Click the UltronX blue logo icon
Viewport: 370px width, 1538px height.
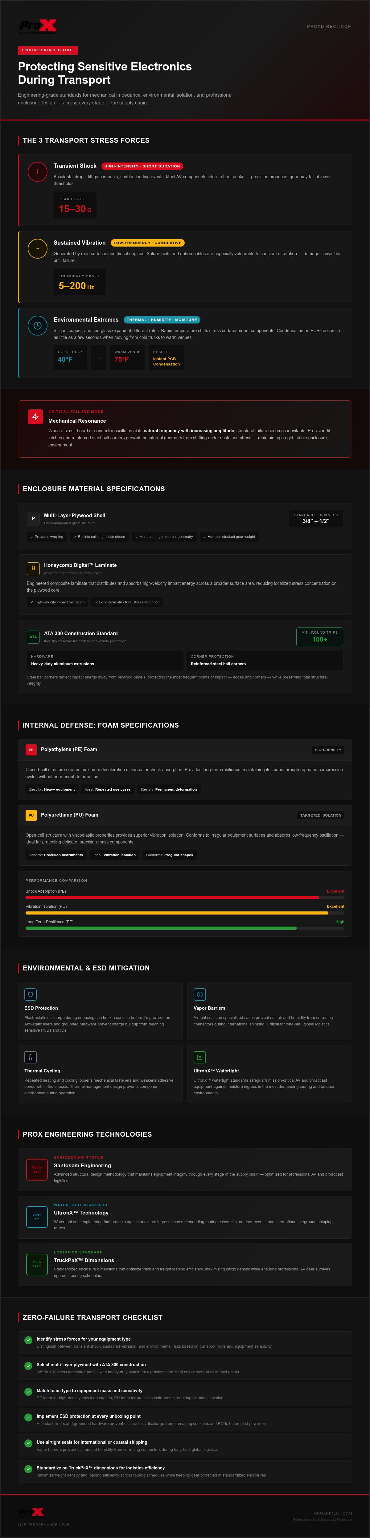[x=37, y=1216]
